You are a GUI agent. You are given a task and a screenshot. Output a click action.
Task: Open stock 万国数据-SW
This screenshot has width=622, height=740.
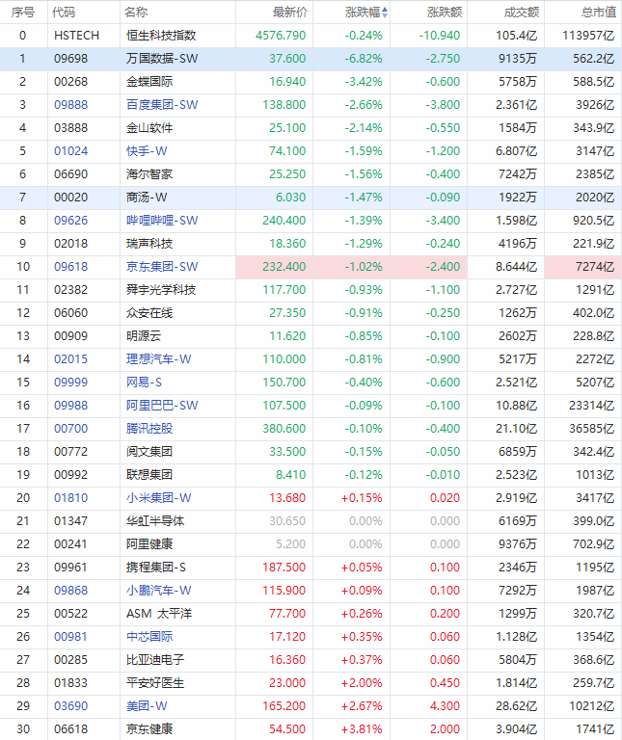(162, 59)
